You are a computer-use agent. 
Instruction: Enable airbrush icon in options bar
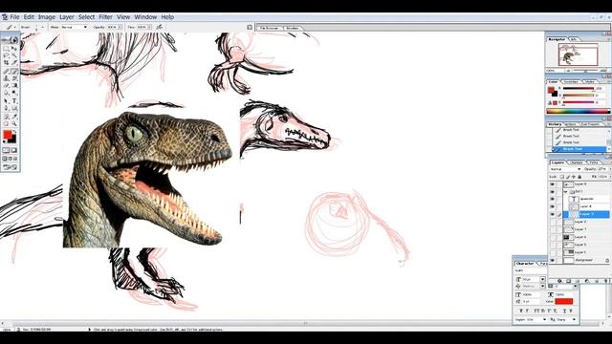160,27
